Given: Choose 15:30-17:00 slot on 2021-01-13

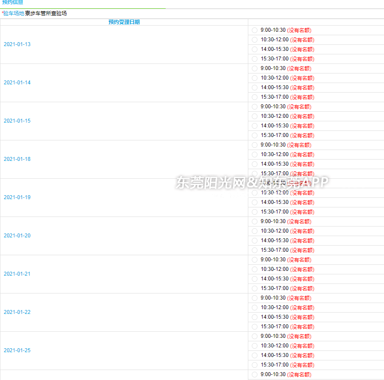Looking at the screenshot, I should 255,59.
